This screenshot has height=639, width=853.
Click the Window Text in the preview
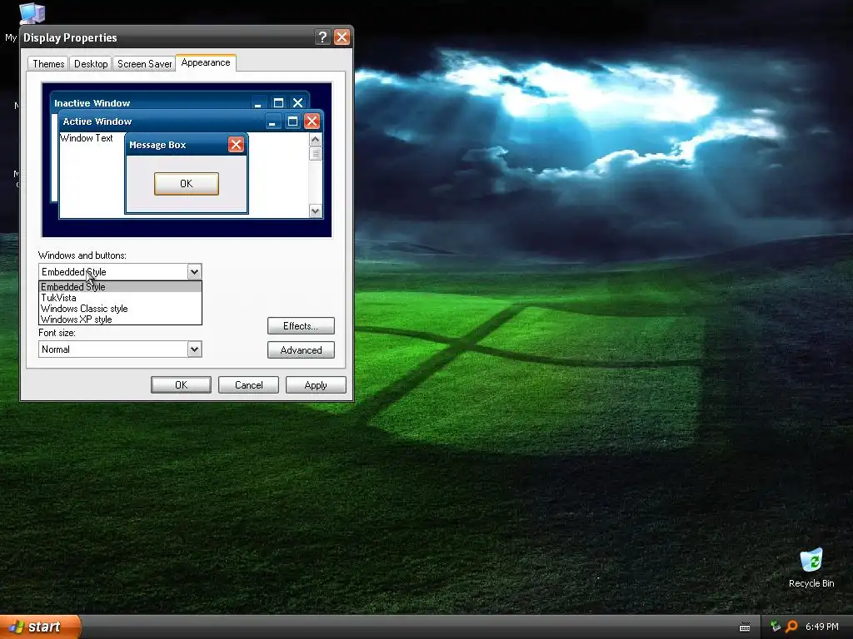pyautogui.click(x=87, y=138)
